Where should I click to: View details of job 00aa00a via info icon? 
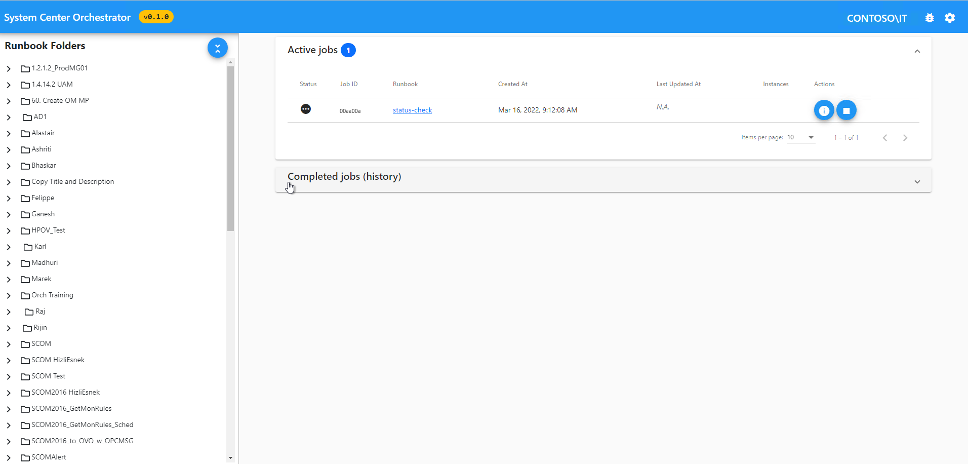(824, 110)
